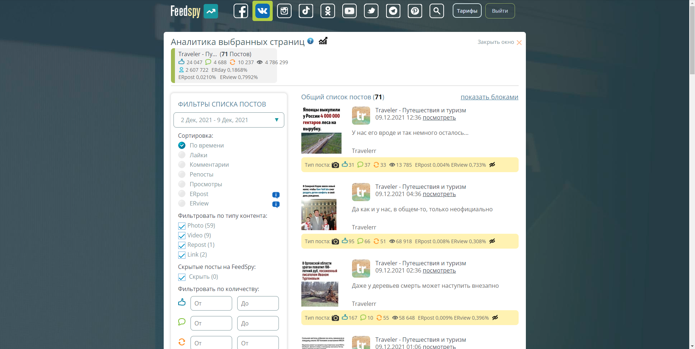Viewport: 695px width, 349px height.
Task: Click the comments bubble filter icon
Action: coord(182,322)
